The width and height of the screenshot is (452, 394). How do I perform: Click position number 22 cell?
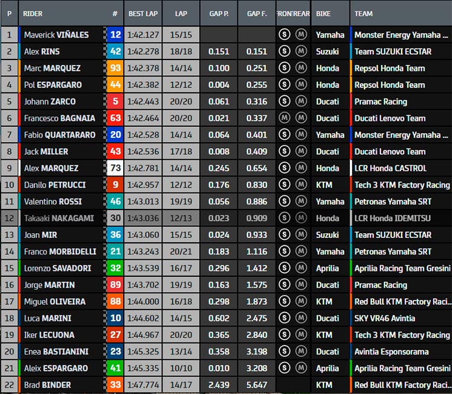(9, 385)
